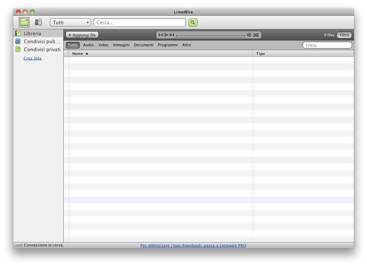Select Libreria in the sidebar
Screen dimensions: 367x266
coord(38,33)
